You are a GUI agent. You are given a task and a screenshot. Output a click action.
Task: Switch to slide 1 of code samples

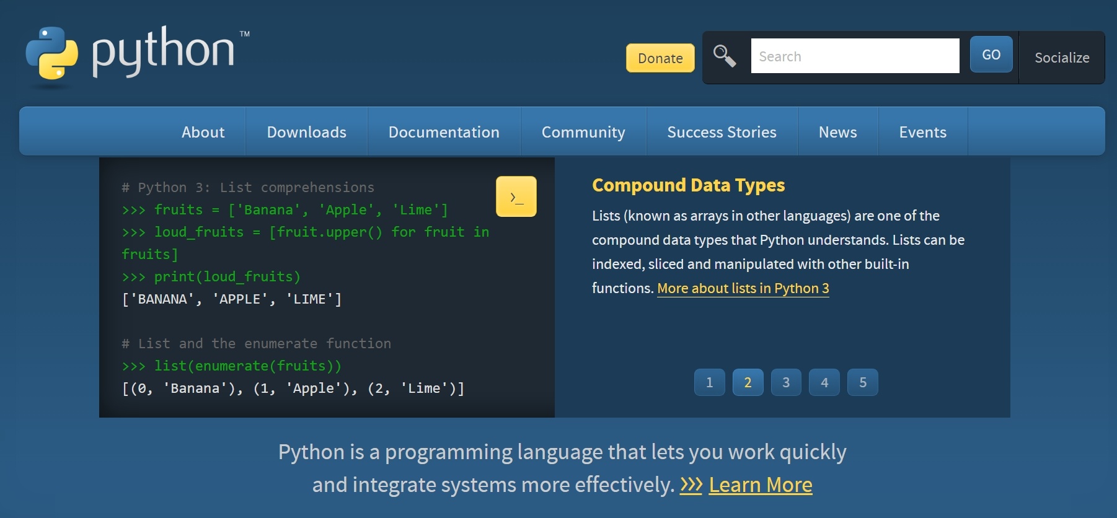[709, 382]
